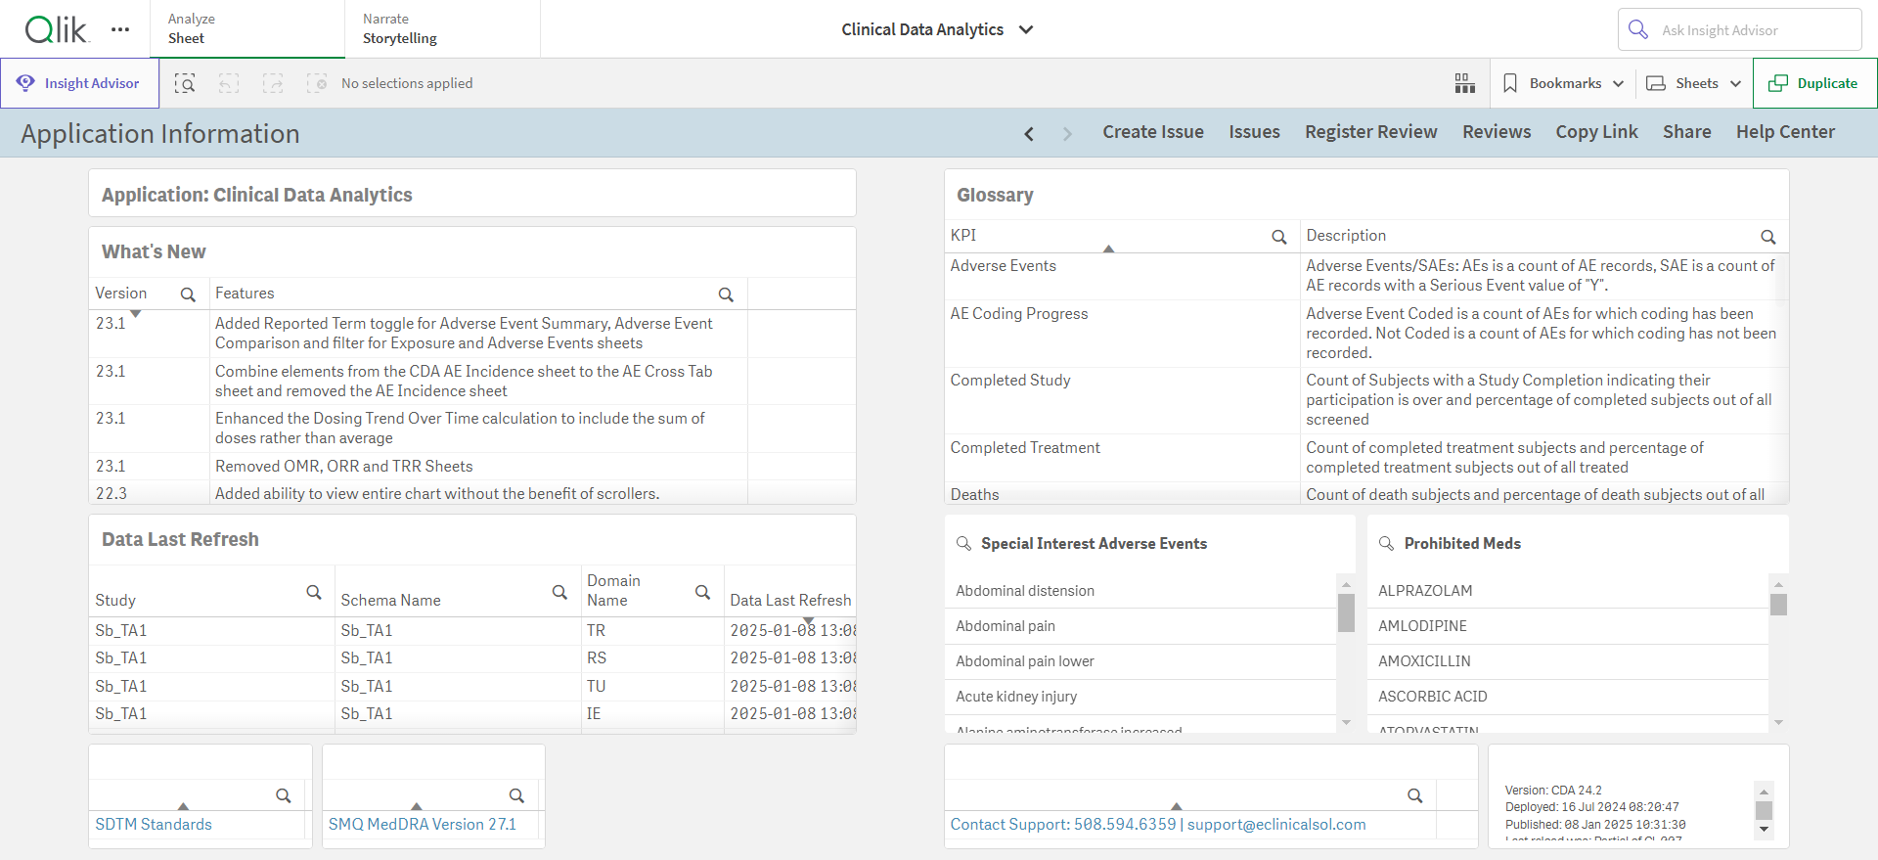Click the Copy Link button

(1596, 132)
